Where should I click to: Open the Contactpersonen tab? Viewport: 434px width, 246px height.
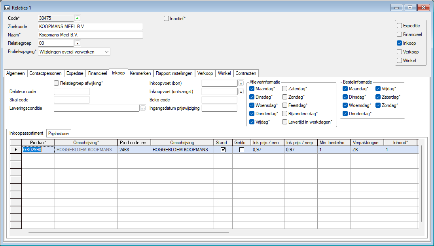45,73
